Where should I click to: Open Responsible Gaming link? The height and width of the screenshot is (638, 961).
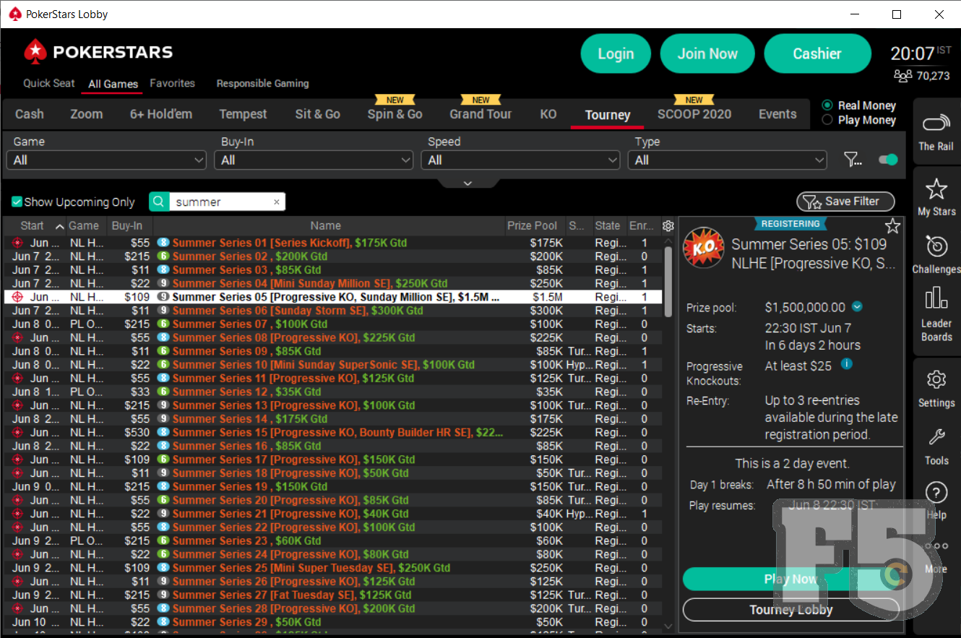point(263,83)
